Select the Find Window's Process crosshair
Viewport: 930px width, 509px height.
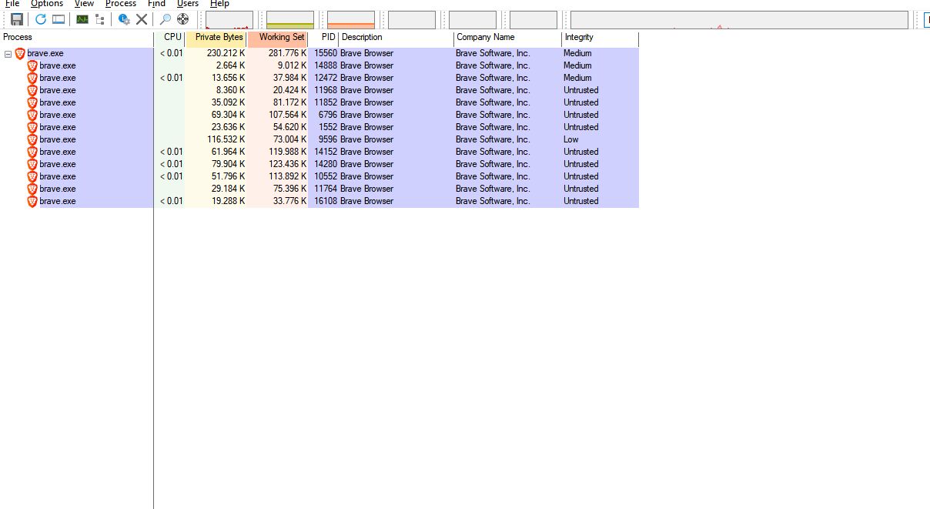[182, 19]
